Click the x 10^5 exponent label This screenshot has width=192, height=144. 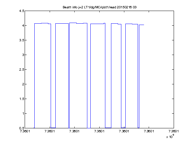170,136
